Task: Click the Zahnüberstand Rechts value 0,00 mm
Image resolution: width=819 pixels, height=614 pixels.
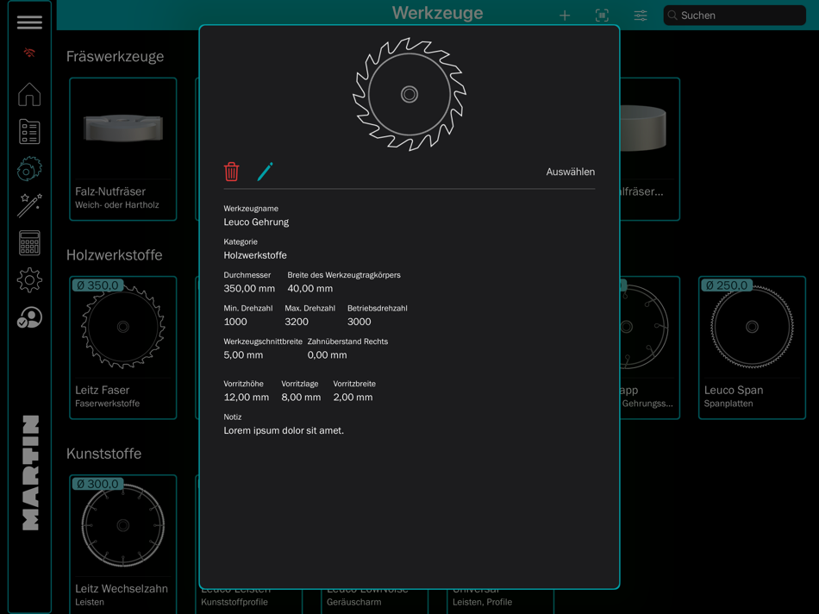Action: point(327,354)
